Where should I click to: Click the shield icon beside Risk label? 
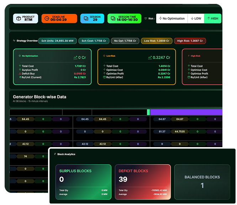(x=146, y=19)
